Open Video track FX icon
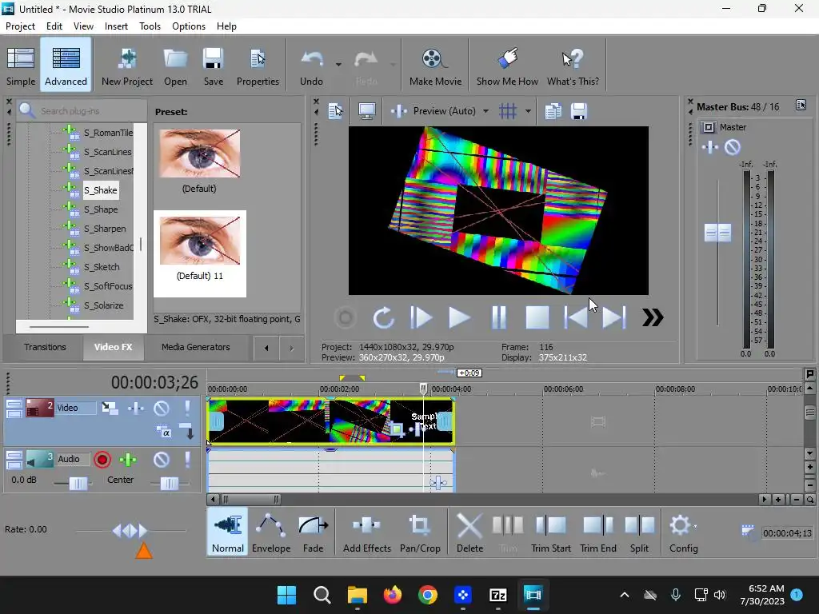Image resolution: width=819 pixels, height=614 pixels. point(136,408)
